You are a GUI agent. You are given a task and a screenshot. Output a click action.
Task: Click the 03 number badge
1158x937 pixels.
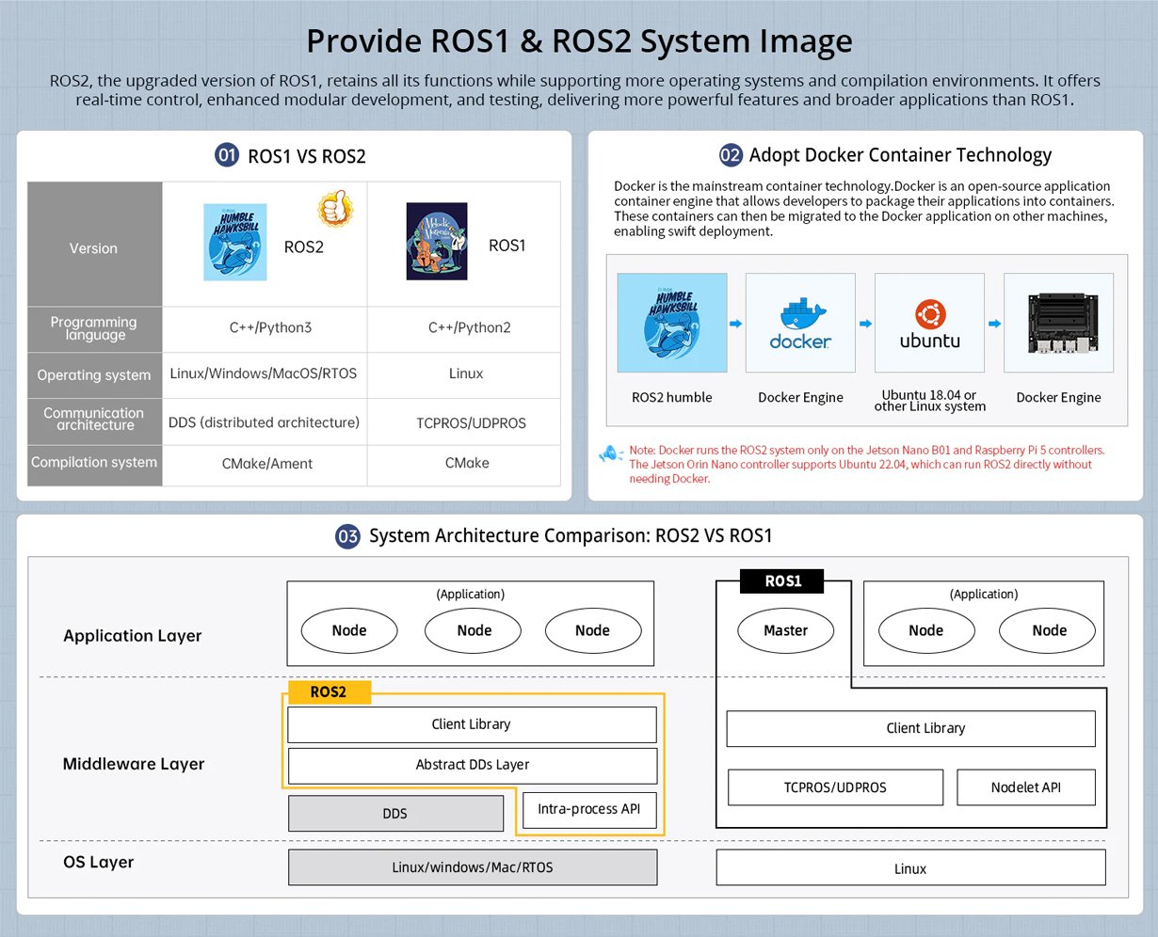tap(347, 536)
